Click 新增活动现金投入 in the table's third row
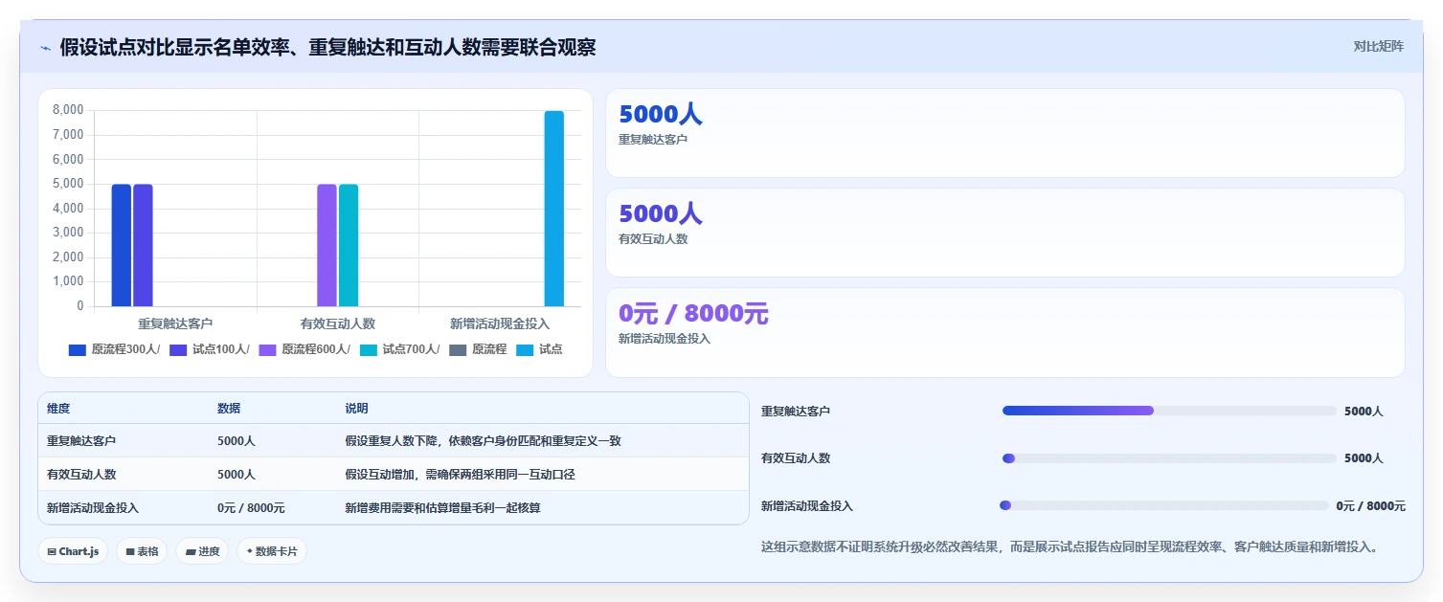This screenshot has height=602, width=1443. tap(93, 508)
